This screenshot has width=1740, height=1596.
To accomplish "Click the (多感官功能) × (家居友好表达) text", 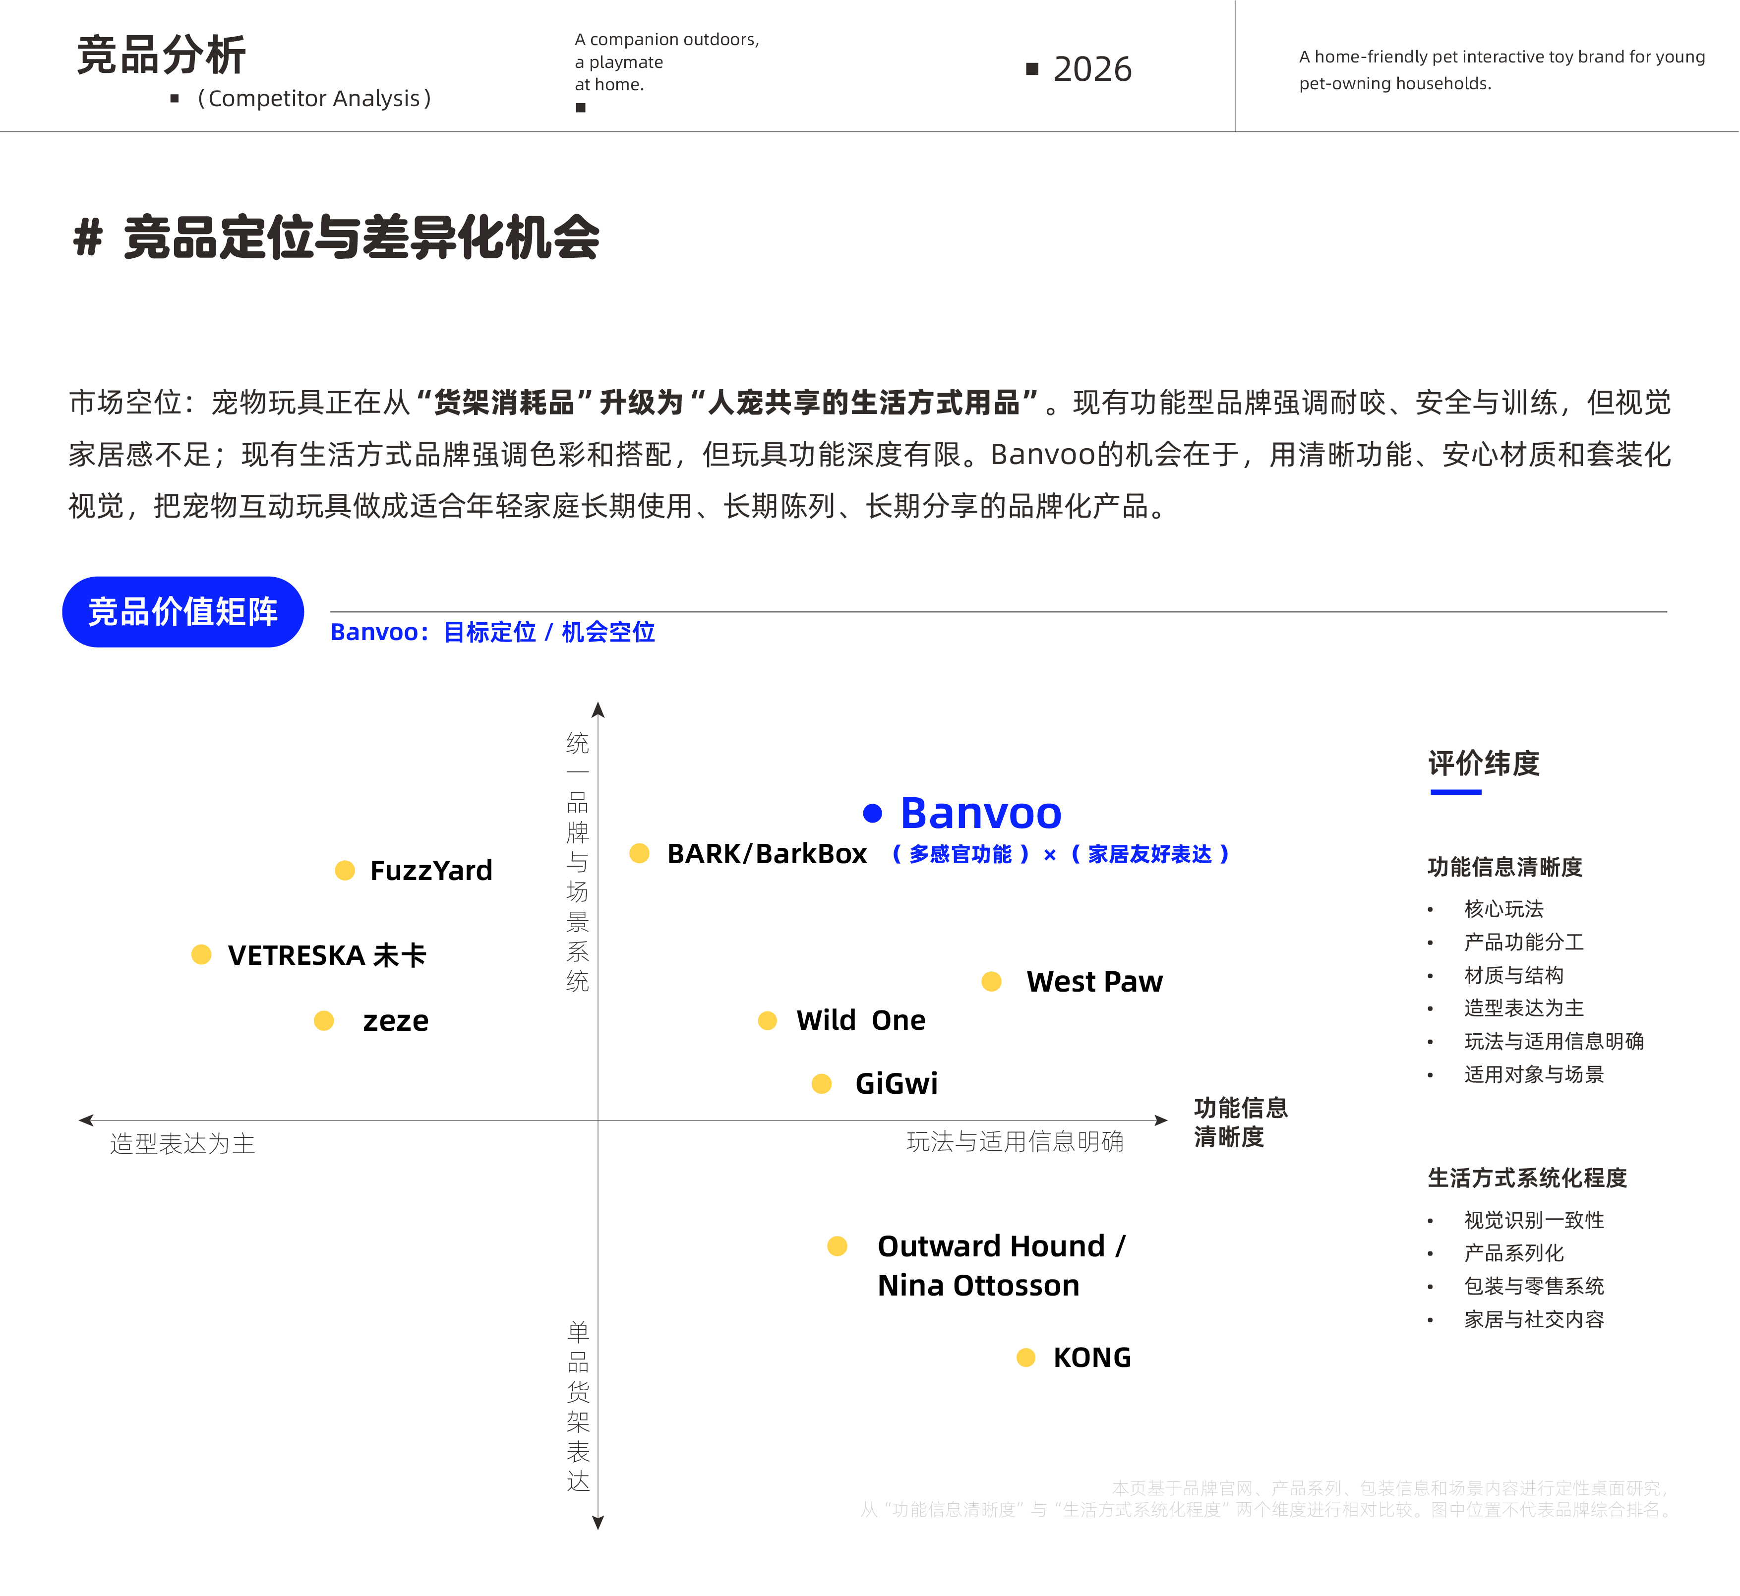I will point(1060,854).
